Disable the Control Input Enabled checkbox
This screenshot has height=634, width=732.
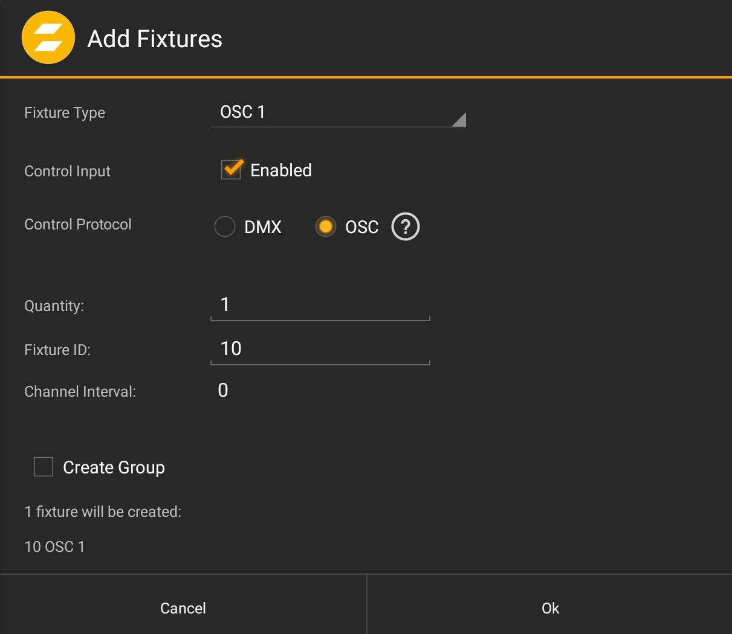(x=232, y=170)
